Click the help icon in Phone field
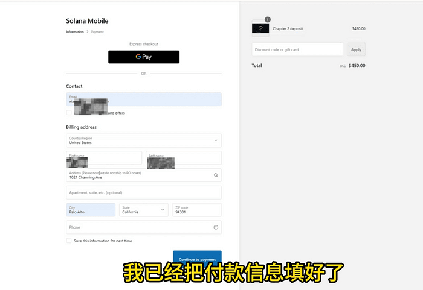This screenshot has width=423, height=290. tap(216, 227)
